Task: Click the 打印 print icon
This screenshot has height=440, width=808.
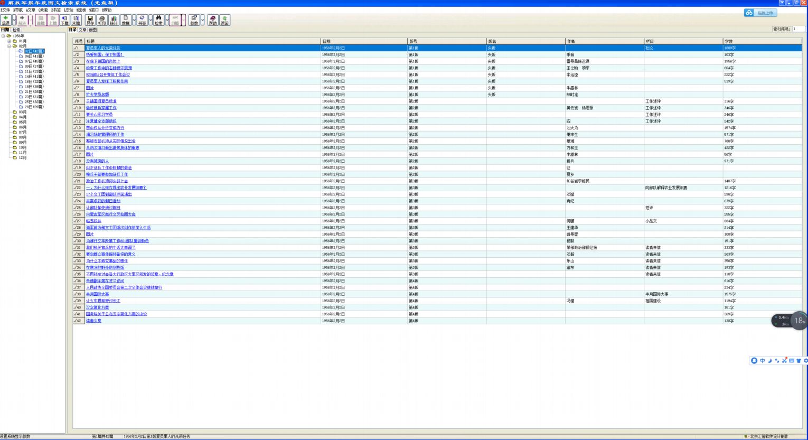Action: click(102, 20)
